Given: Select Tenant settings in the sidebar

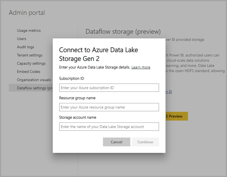Looking at the screenshot, I should coord(30,55).
